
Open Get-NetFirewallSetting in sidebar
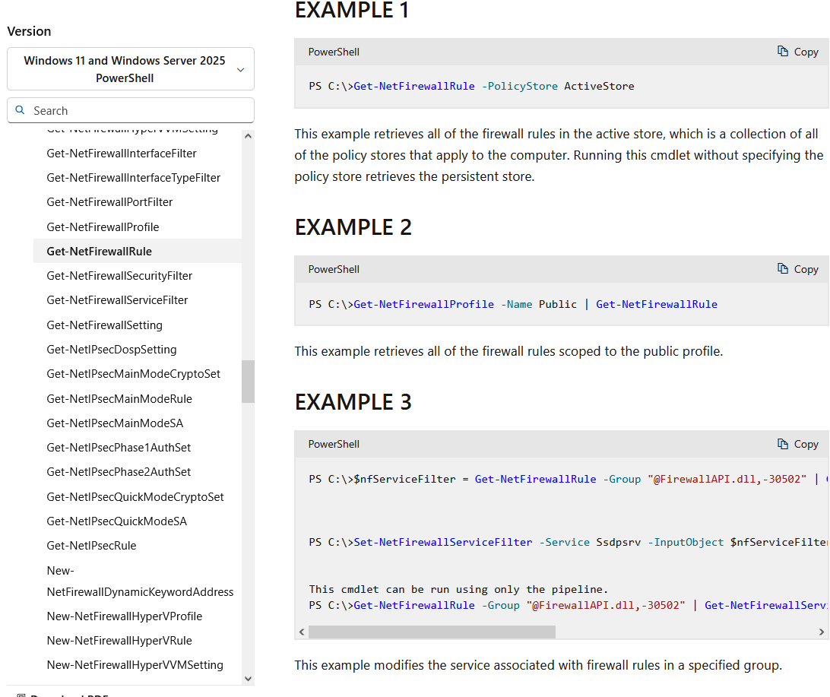point(105,325)
